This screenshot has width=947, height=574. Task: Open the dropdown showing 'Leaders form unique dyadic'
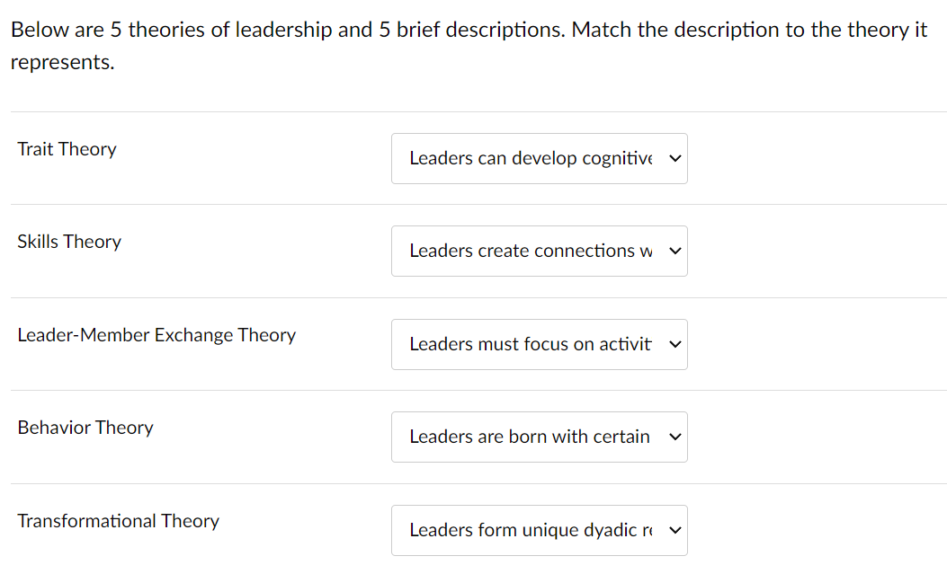(540, 530)
